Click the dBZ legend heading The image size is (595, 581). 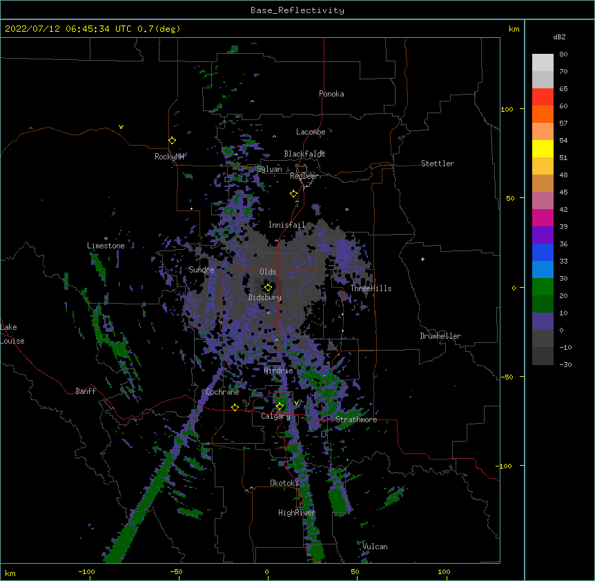pyautogui.click(x=559, y=37)
